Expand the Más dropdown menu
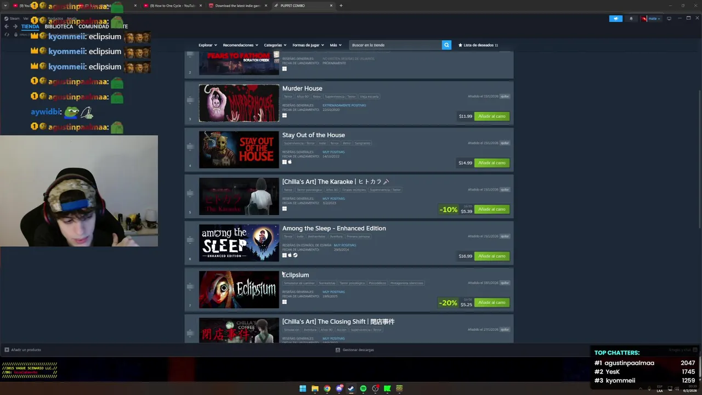Viewport: 702px width, 395px height. click(336, 45)
